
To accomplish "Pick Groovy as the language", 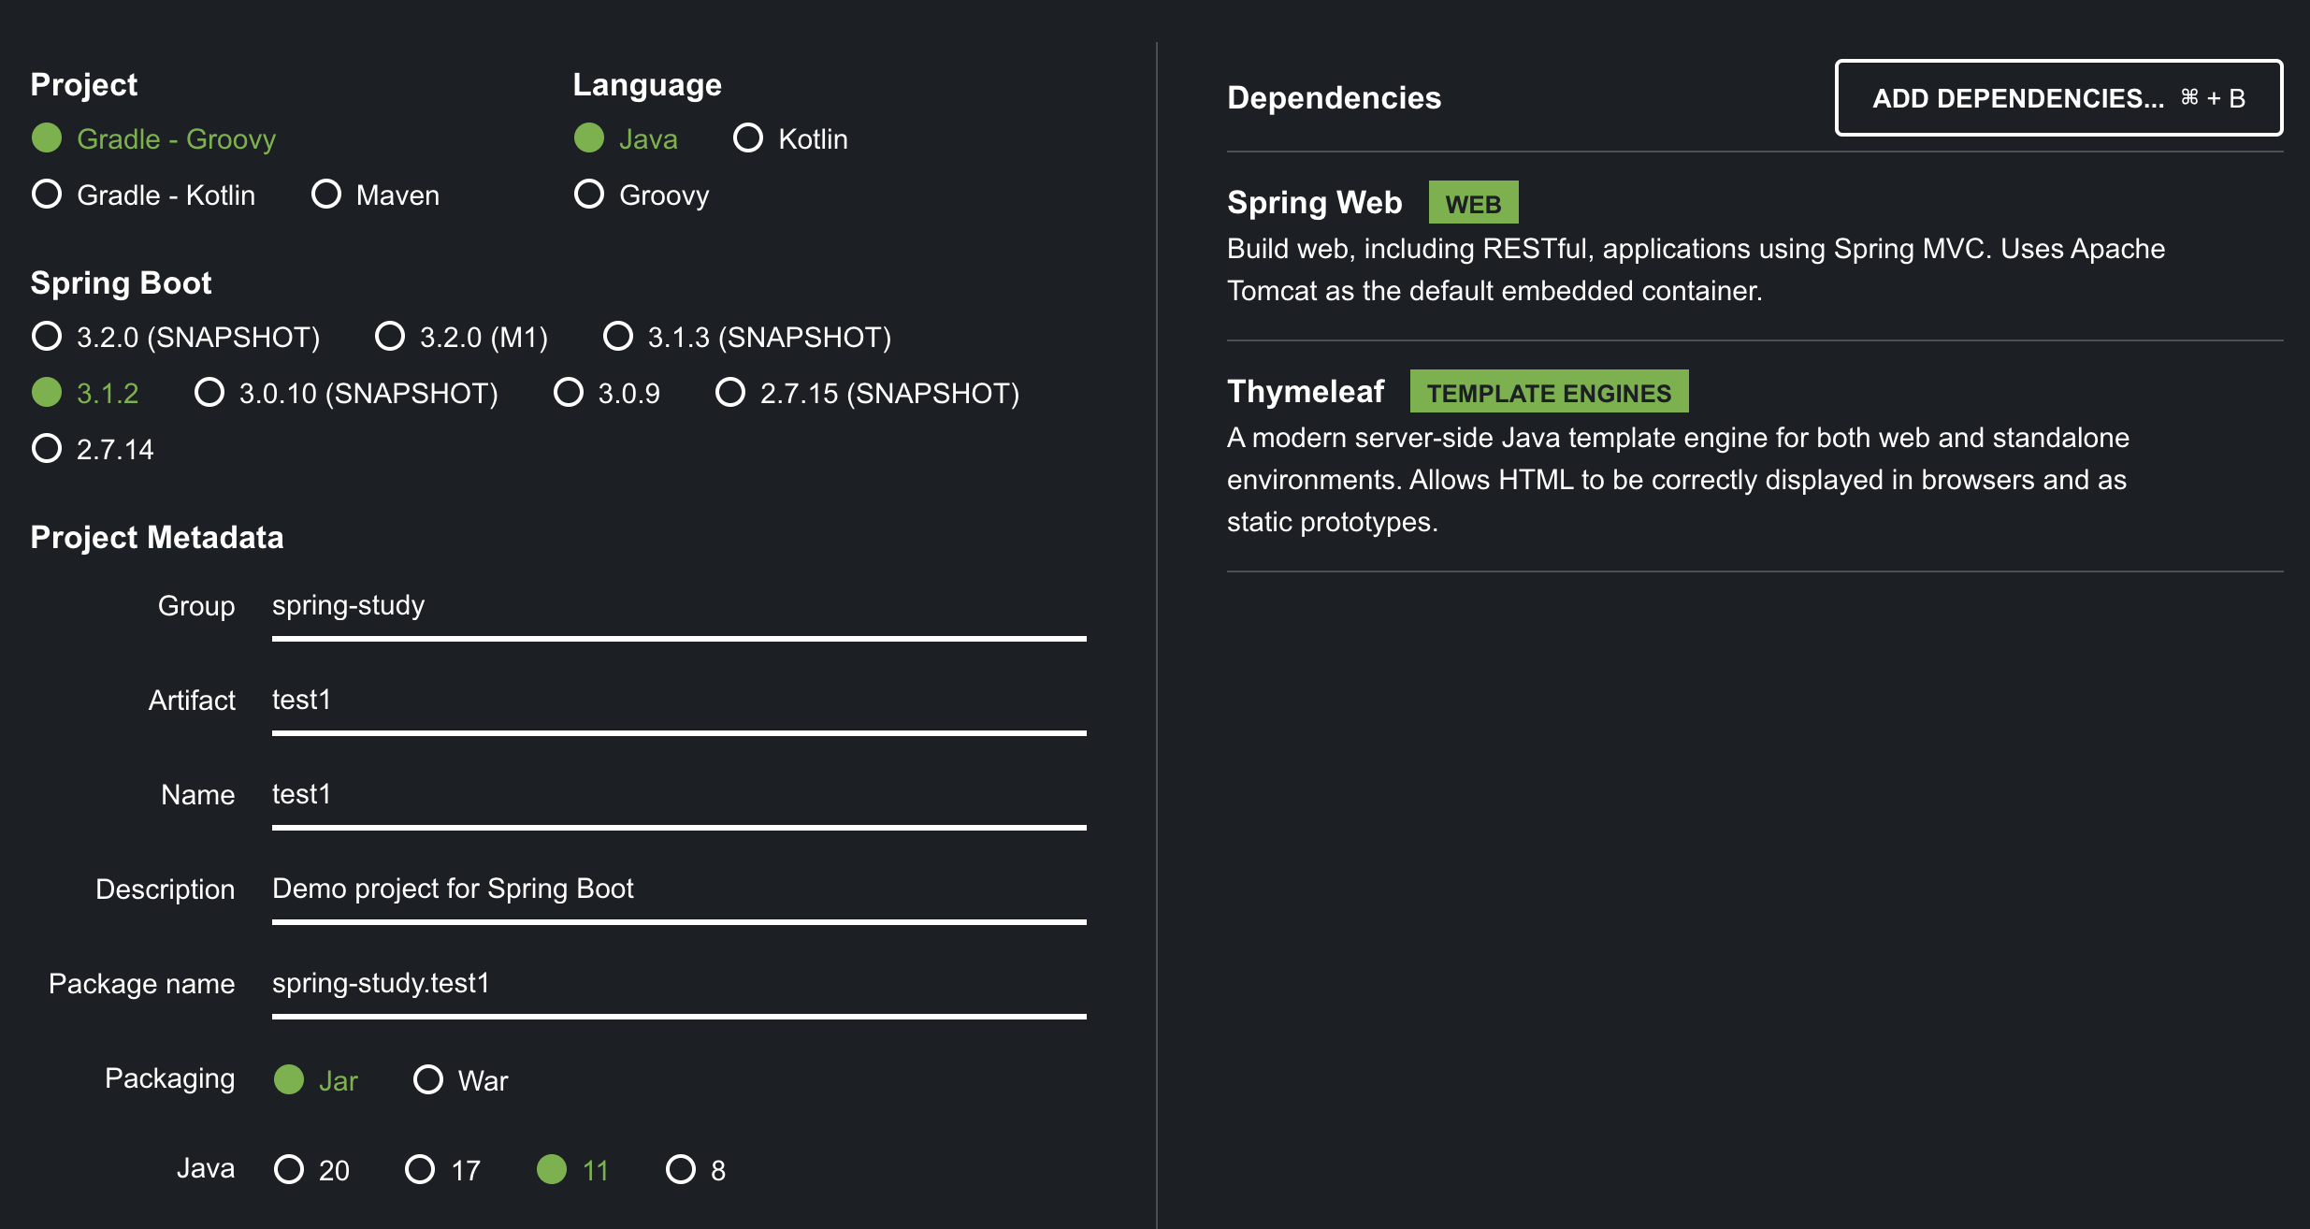I will click(642, 195).
